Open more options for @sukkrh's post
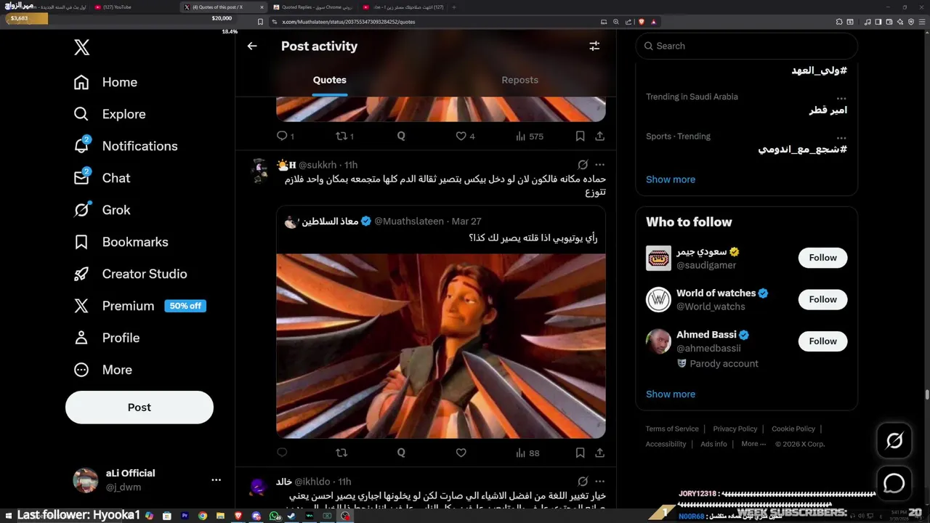This screenshot has width=930, height=523. pyautogui.click(x=599, y=165)
